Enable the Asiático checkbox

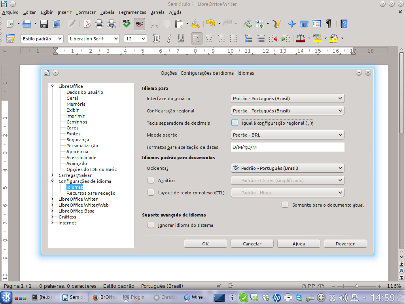[151, 180]
